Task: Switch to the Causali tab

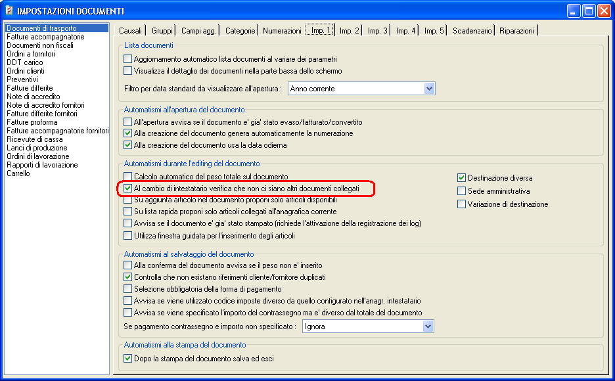Action: click(x=130, y=31)
